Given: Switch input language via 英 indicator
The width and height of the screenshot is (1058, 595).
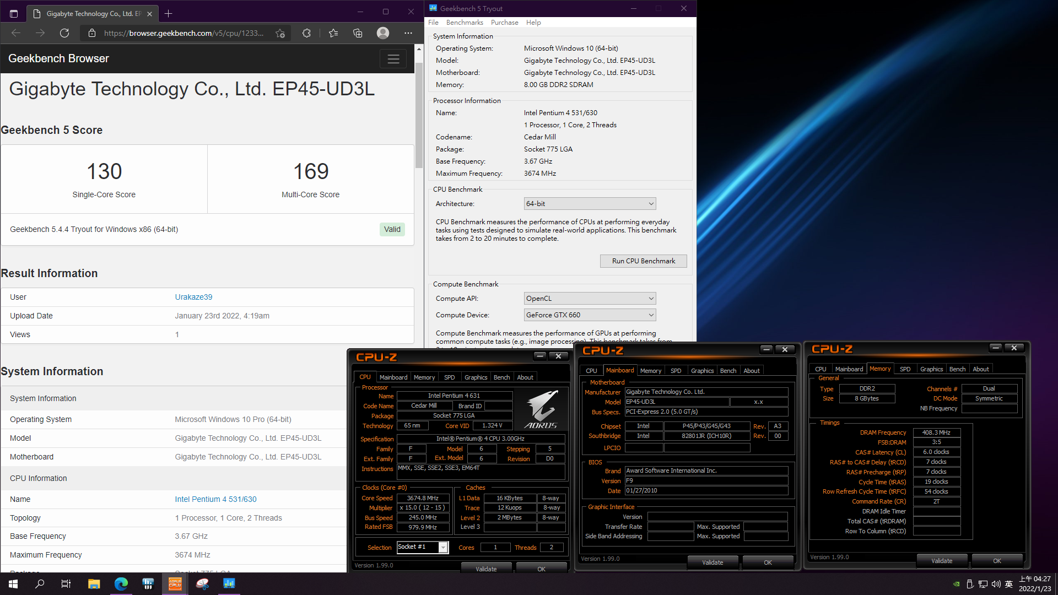Looking at the screenshot, I should click(1009, 584).
